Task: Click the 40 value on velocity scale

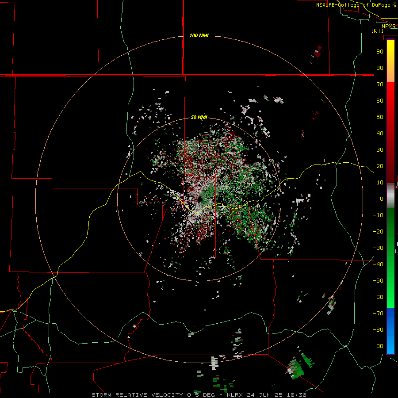Action: click(380, 133)
